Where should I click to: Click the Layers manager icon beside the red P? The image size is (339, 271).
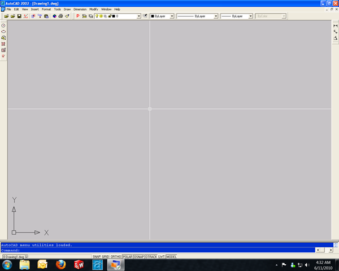pyautogui.click(x=84, y=16)
